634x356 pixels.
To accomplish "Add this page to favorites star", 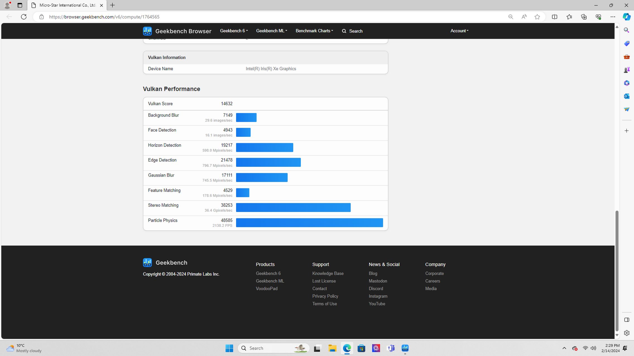I will pyautogui.click(x=537, y=17).
